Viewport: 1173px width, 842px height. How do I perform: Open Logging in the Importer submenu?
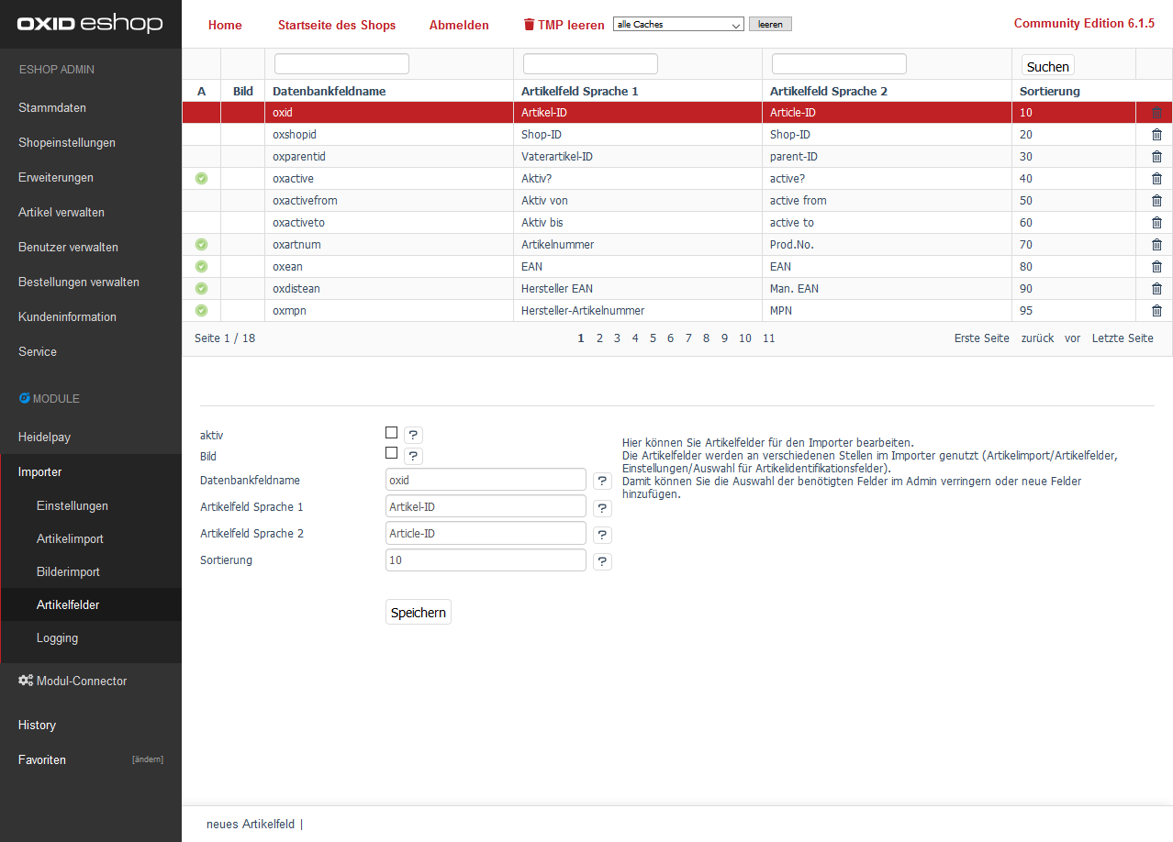click(57, 638)
